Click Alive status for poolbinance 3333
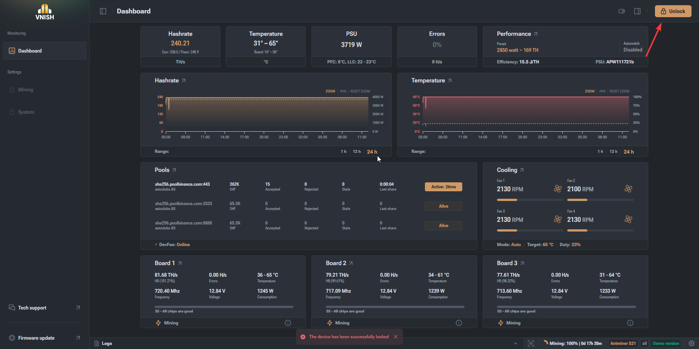 coord(444,206)
